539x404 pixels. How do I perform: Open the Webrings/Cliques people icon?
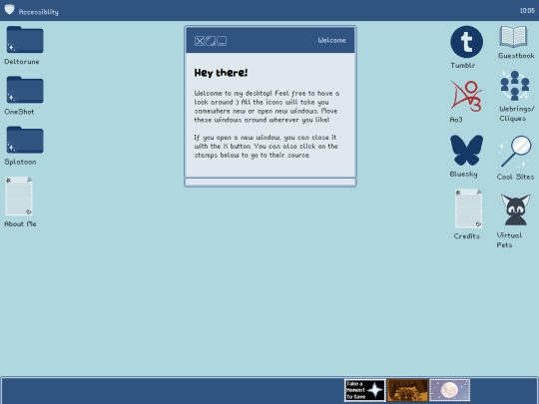[x=515, y=86]
